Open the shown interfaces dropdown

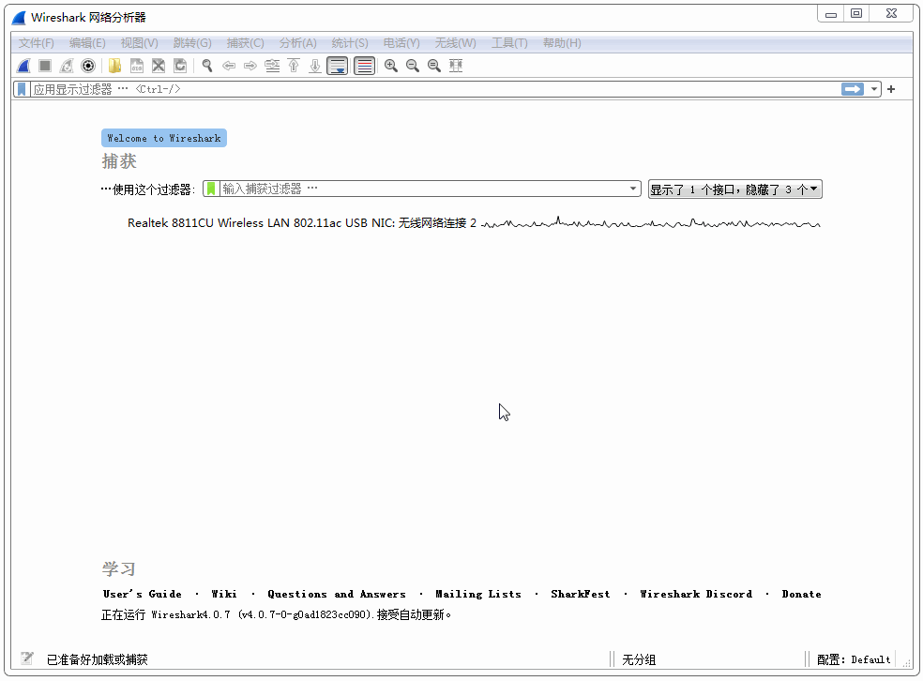[x=734, y=189]
